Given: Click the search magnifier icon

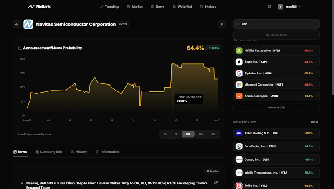Looking at the screenshot, I should 238,24.
